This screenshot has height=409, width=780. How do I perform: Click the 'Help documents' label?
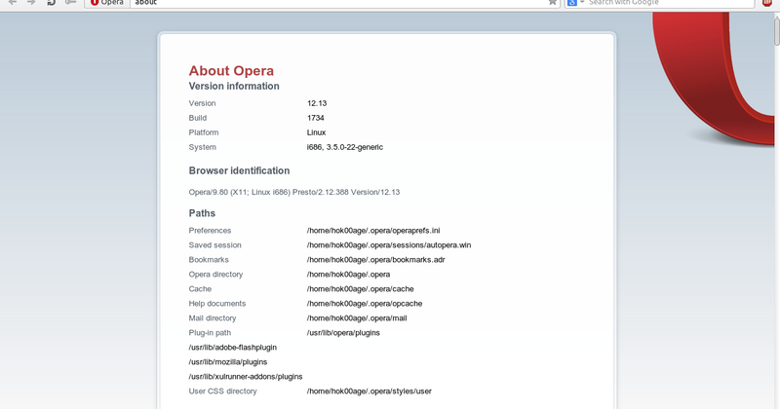217,304
